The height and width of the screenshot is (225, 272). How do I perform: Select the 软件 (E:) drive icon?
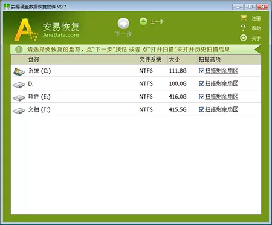(19, 98)
